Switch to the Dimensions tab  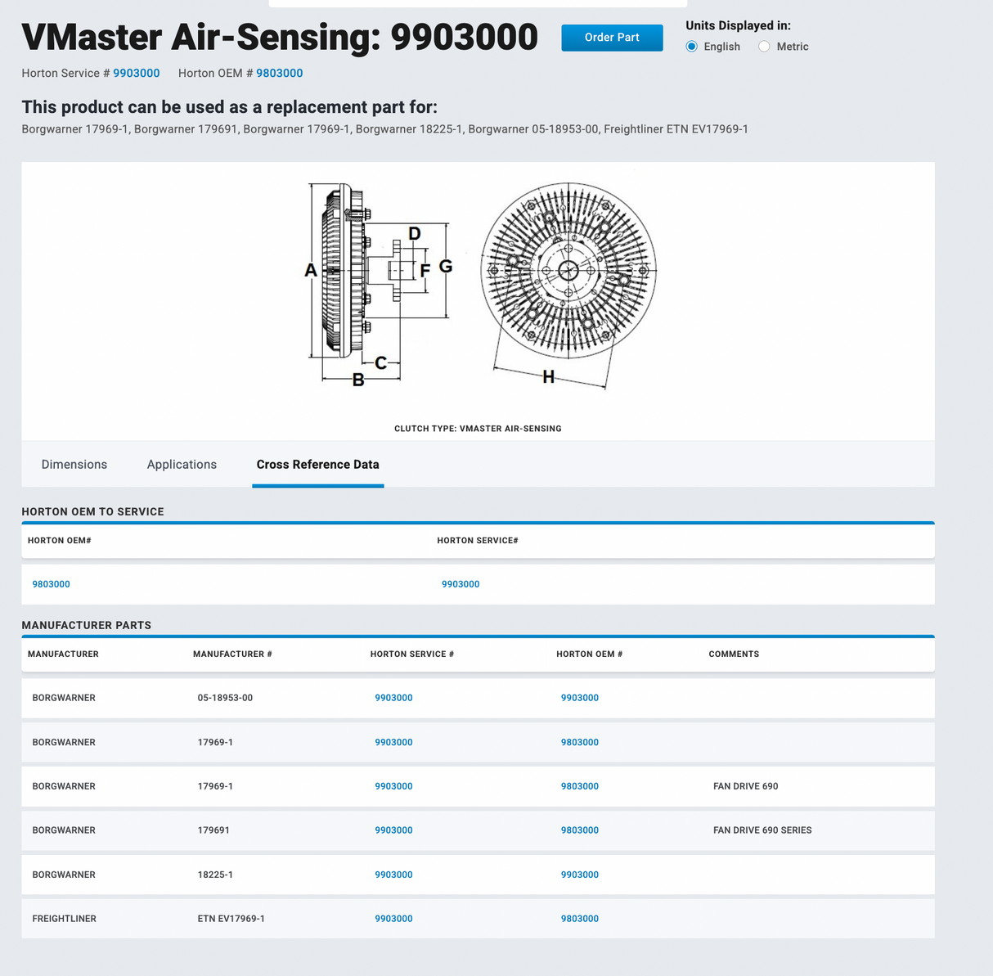74,464
